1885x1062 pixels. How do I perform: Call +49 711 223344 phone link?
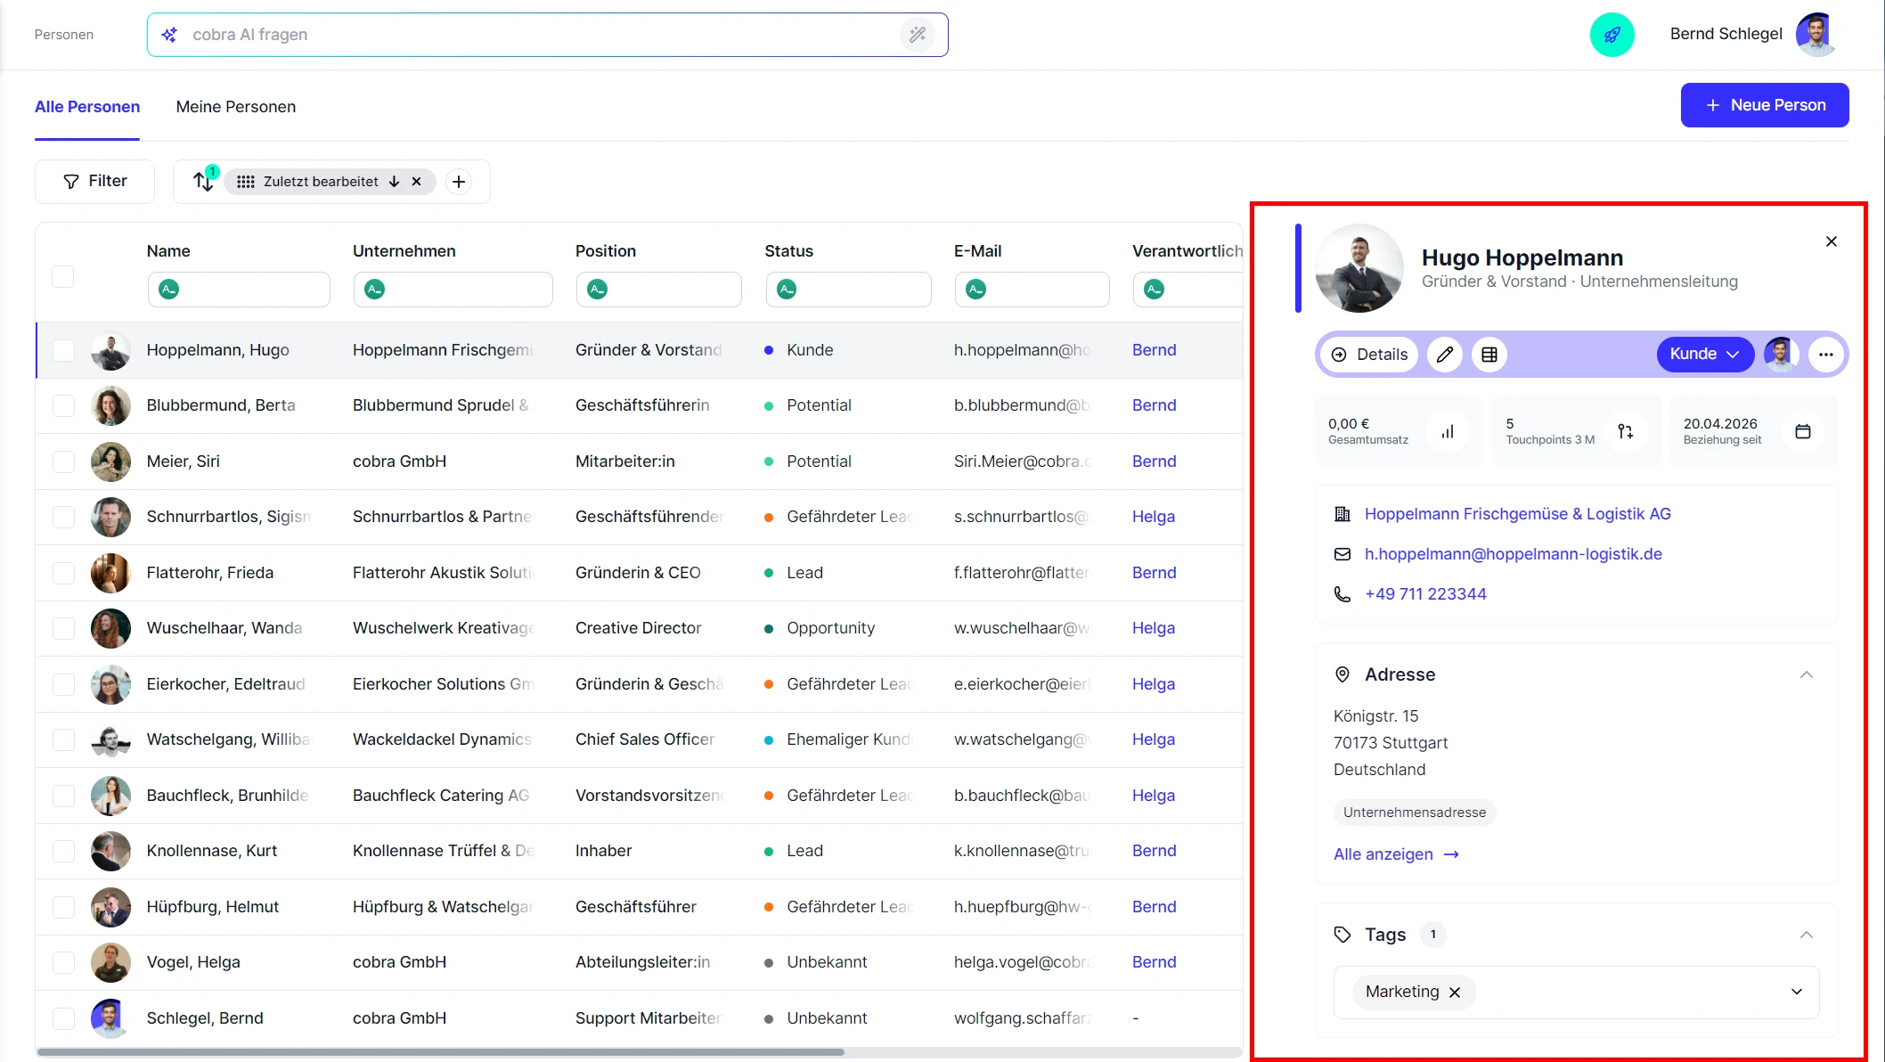point(1425,594)
